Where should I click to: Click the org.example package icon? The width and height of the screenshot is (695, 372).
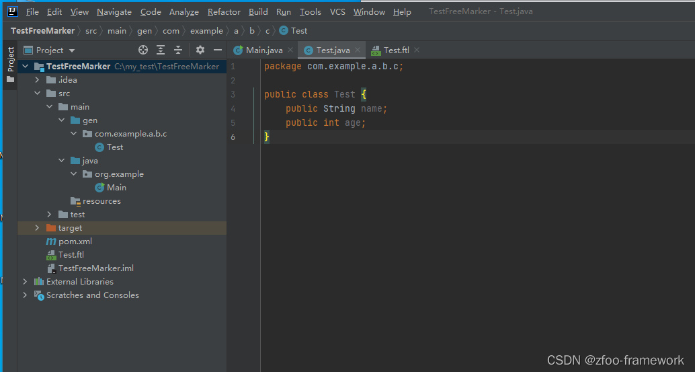pyautogui.click(x=87, y=174)
